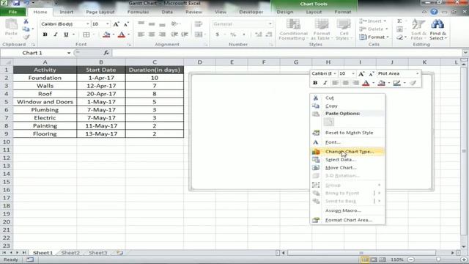Image resolution: width=469 pixels, height=264 pixels.
Task: Click the Accounting dollar format icon
Action: coord(218,34)
